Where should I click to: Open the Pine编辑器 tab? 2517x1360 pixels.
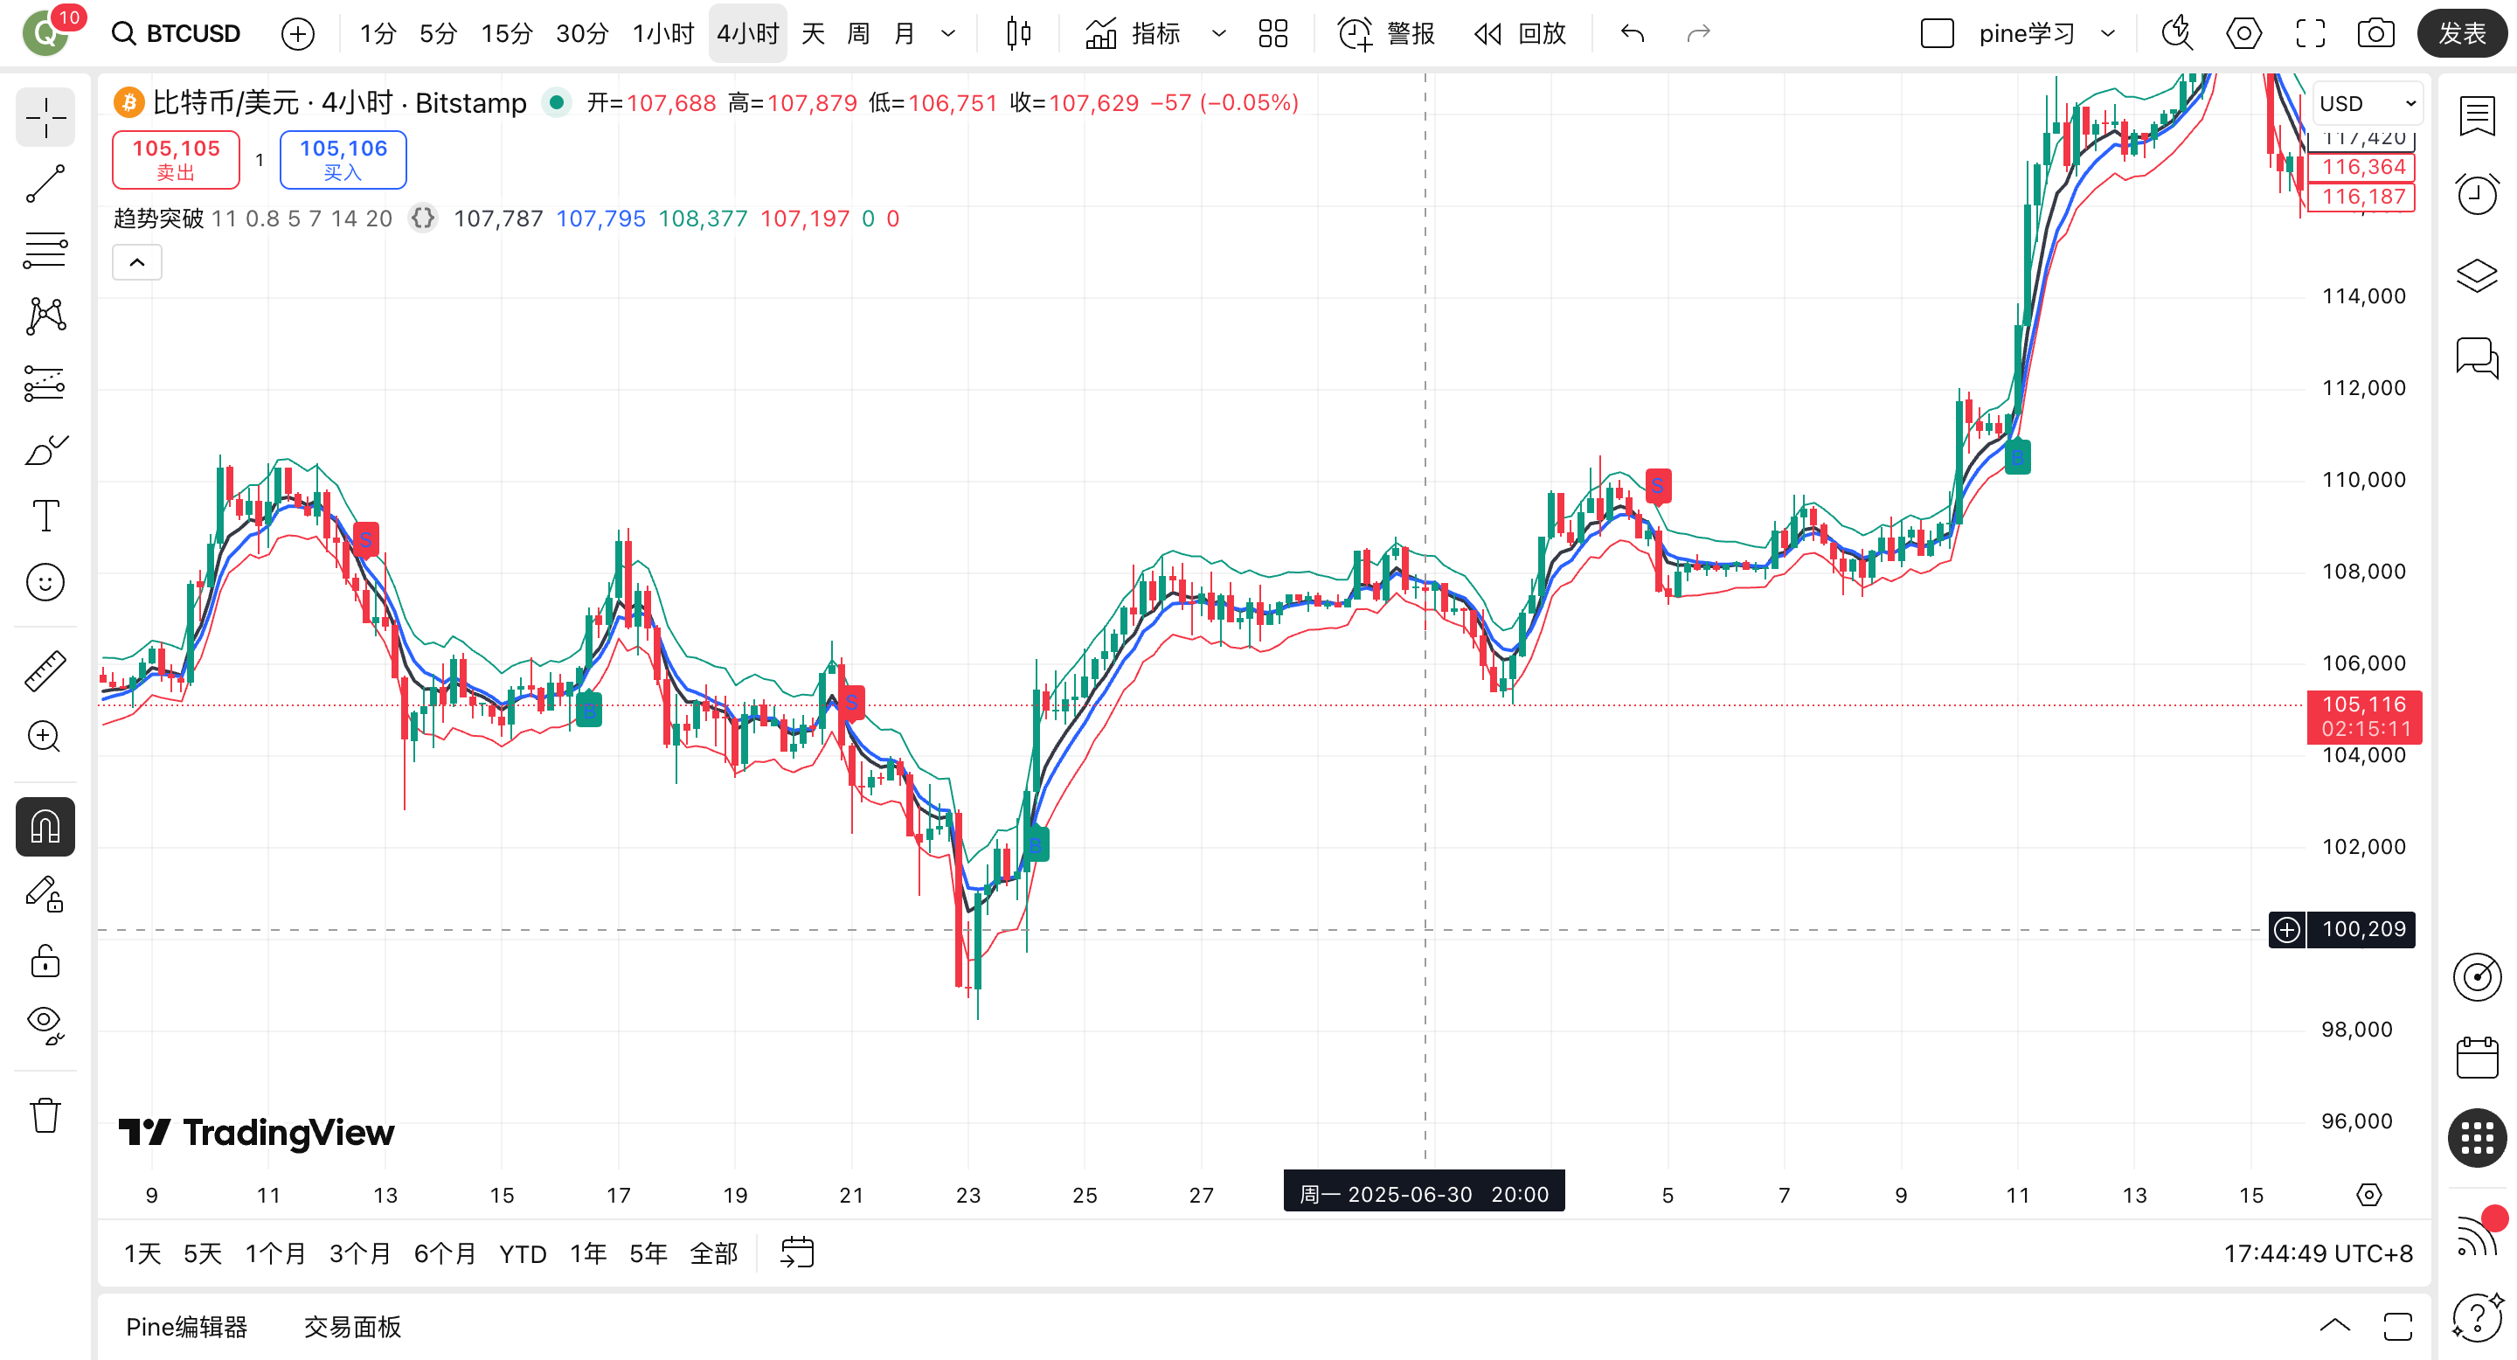point(187,1326)
